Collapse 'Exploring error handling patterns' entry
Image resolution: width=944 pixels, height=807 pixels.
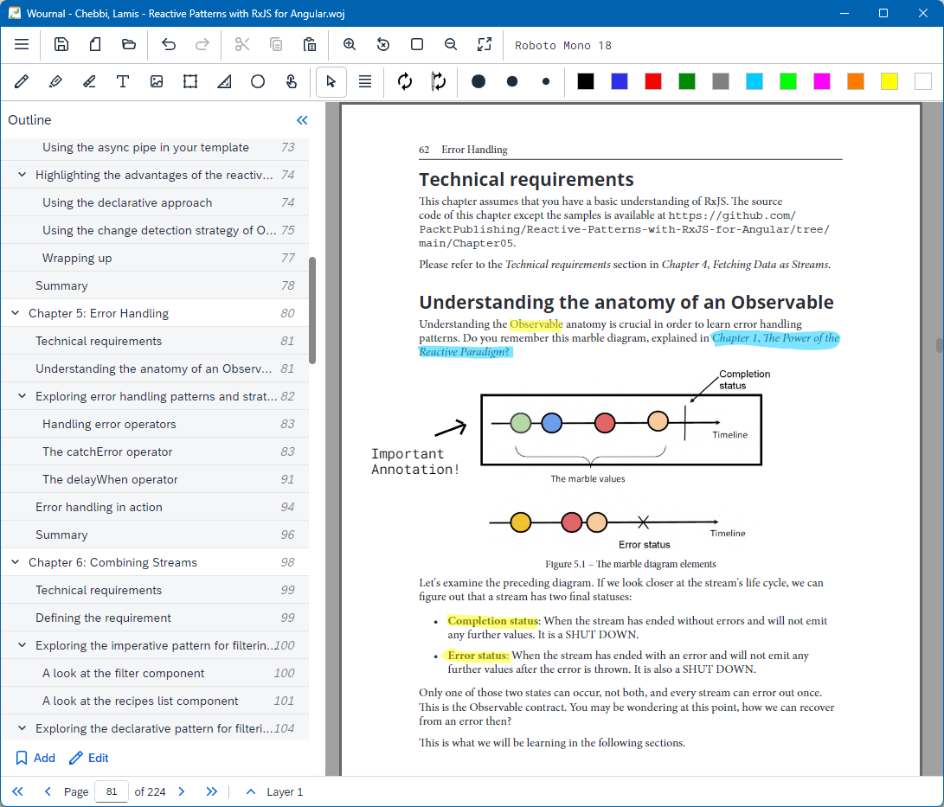(x=22, y=396)
